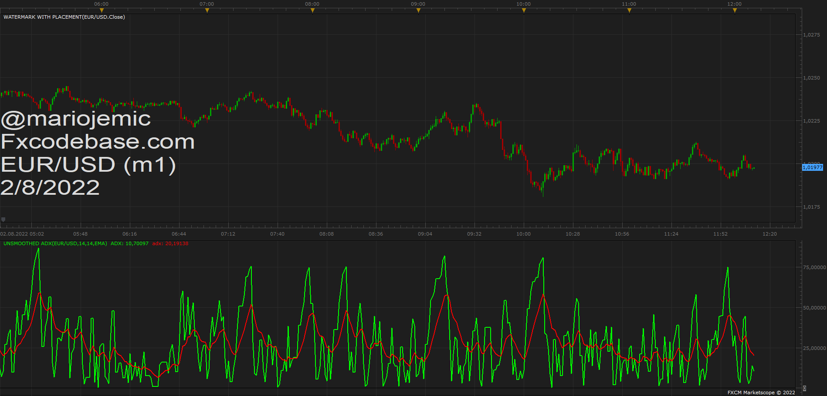Click the 08:08 time axis label

[x=327, y=234]
